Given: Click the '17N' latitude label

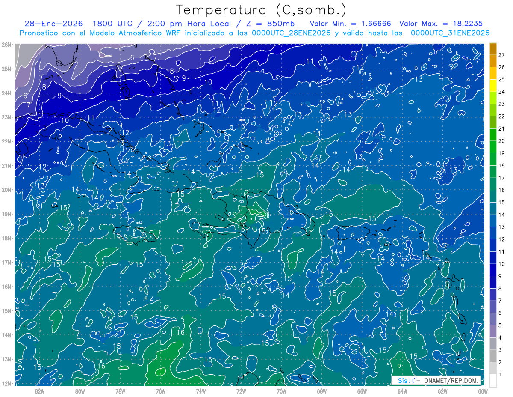Looking at the screenshot, I should [x=6, y=262].
